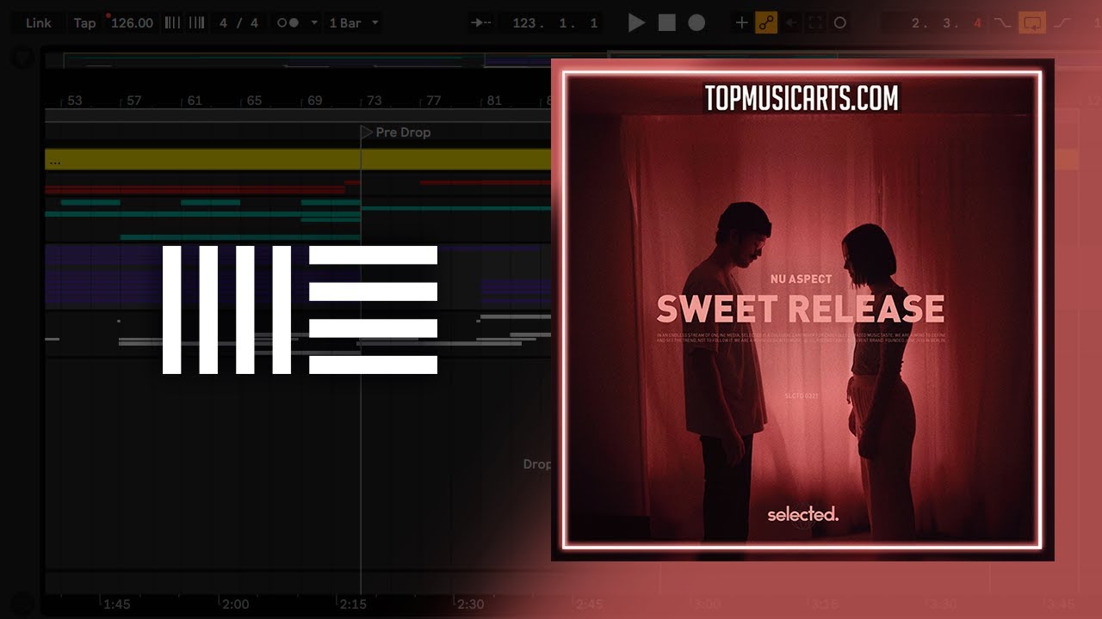
Task: Select the red clip in arrangement
Action: pos(195,190)
